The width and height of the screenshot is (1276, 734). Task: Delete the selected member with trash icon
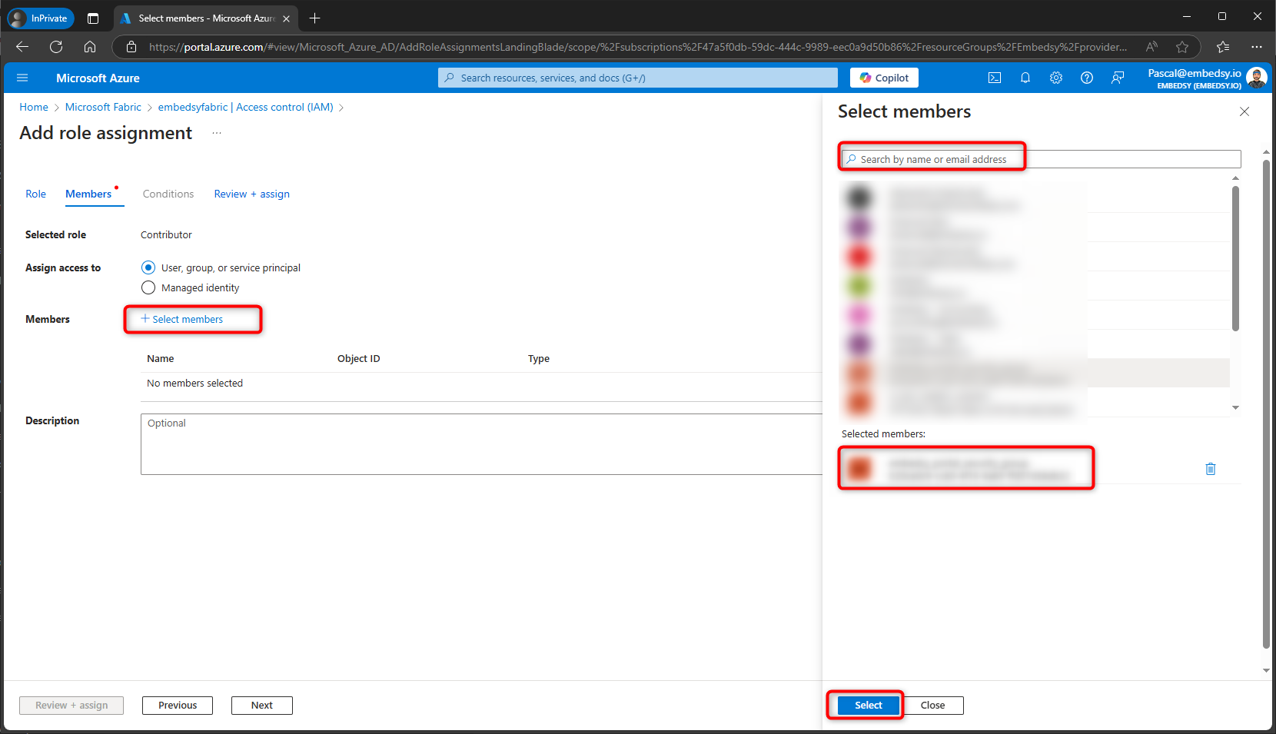[x=1211, y=468]
